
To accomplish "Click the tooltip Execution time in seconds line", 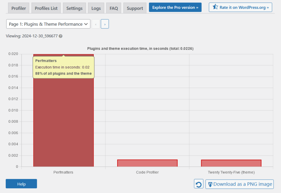I will [x=62, y=67].
